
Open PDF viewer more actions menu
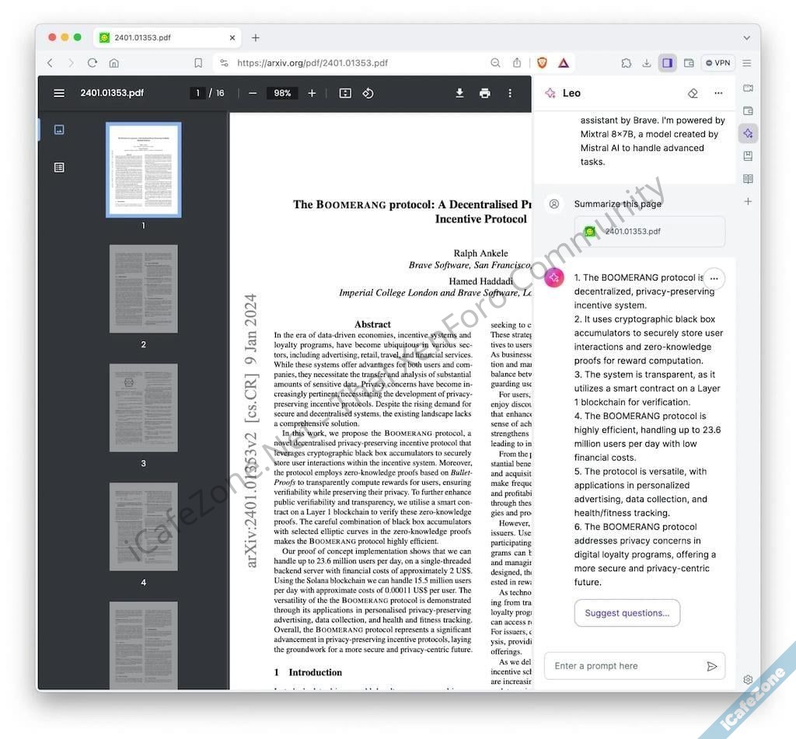point(510,93)
